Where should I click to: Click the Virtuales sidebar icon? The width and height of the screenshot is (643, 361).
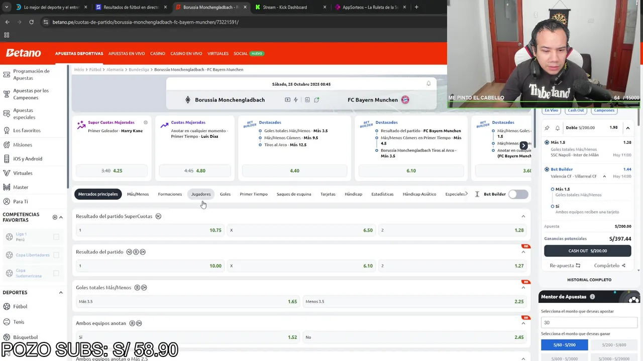coord(7,173)
